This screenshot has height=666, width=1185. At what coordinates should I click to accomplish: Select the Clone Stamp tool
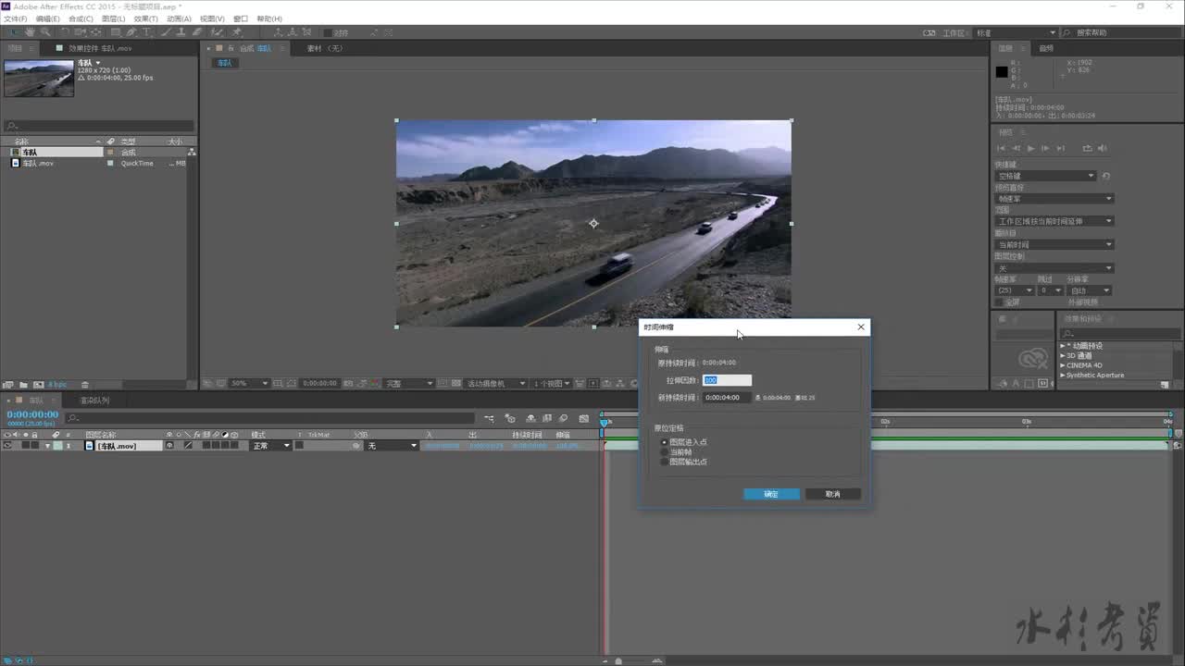click(181, 32)
